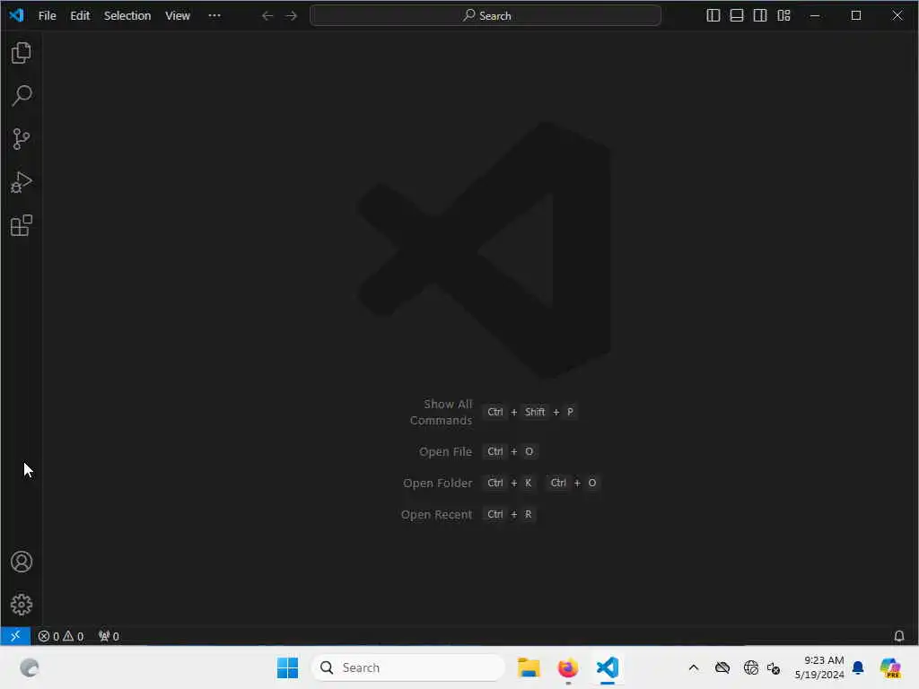Viewport: 919px width, 689px height.
Task: Open Windows Start menu
Action: [287, 667]
